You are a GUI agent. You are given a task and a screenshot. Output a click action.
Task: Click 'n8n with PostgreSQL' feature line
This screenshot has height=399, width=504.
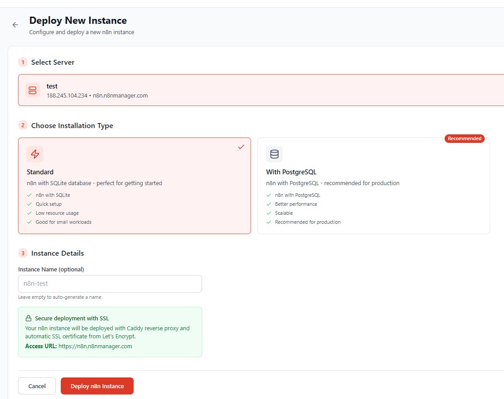coord(297,195)
